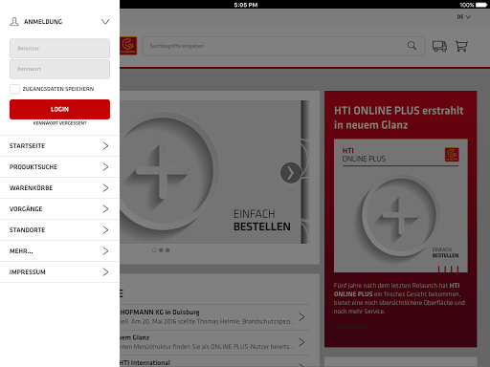Collapse the Anmeldung section chevron
The image size is (490, 367).
pos(105,22)
